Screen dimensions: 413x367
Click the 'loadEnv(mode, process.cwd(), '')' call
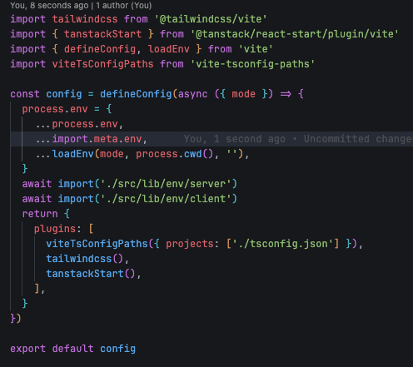pos(148,154)
